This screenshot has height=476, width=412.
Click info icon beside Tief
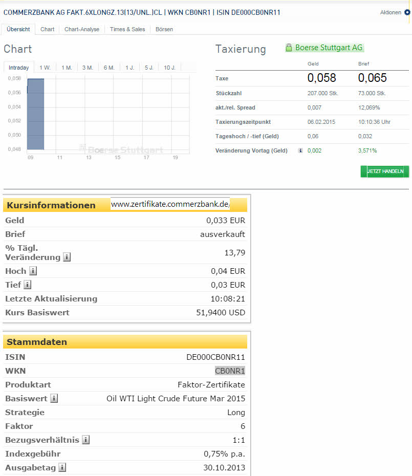27,285
